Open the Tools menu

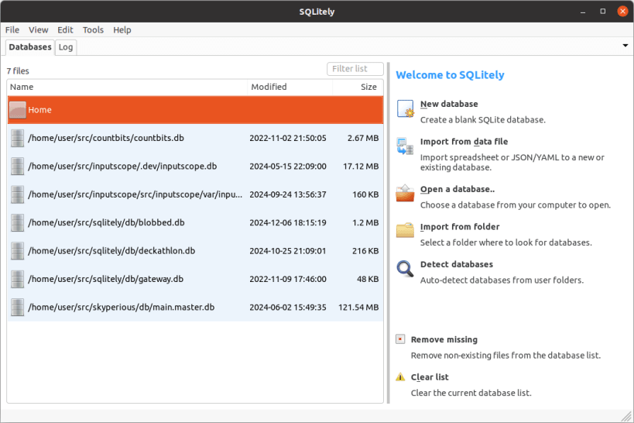click(93, 30)
